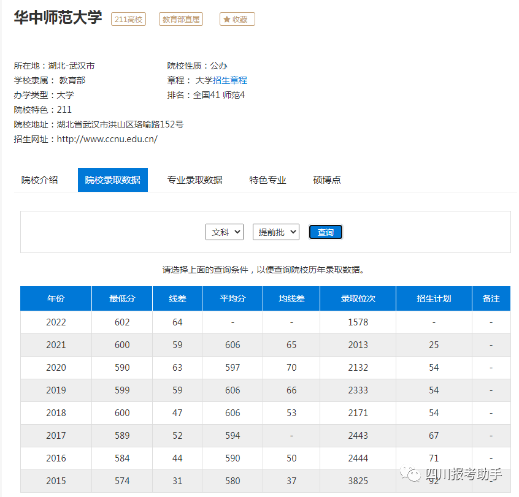Click the 67 enrollment plan cell
519x497 pixels.
click(x=434, y=436)
